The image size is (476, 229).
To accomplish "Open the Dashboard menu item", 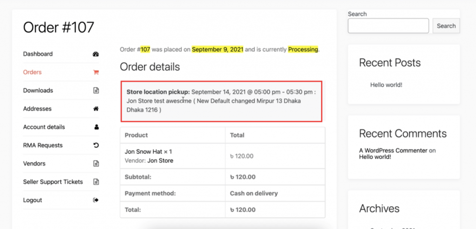I will coord(38,54).
